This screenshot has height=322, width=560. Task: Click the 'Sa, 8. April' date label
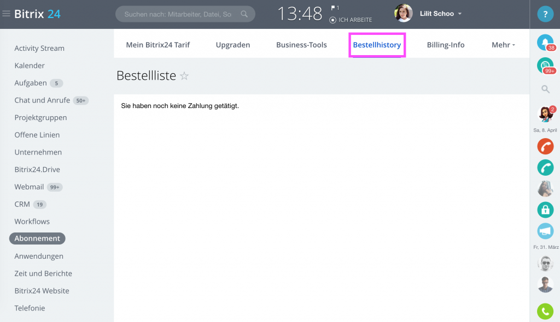pos(545,130)
